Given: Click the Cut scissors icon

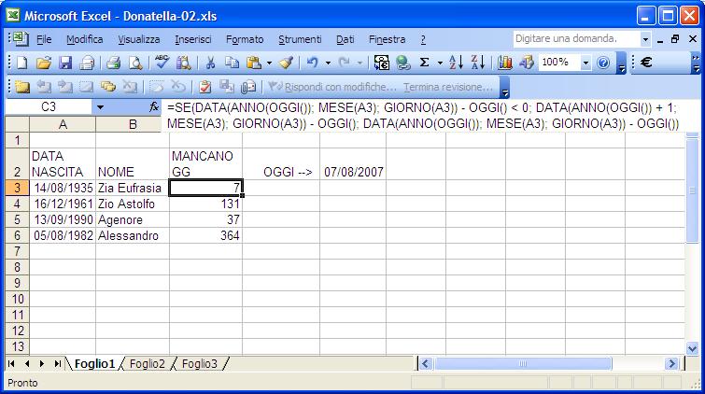Looking at the screenshot, I should point(210,63).
